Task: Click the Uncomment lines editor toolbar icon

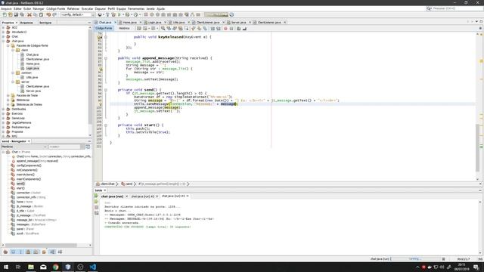Action: pyautogui.click(x=244, y=29)
